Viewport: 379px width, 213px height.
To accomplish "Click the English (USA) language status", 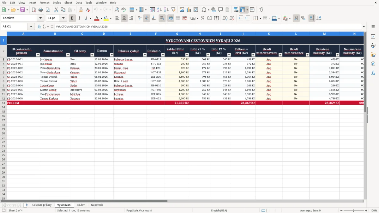I will (219, 210).
